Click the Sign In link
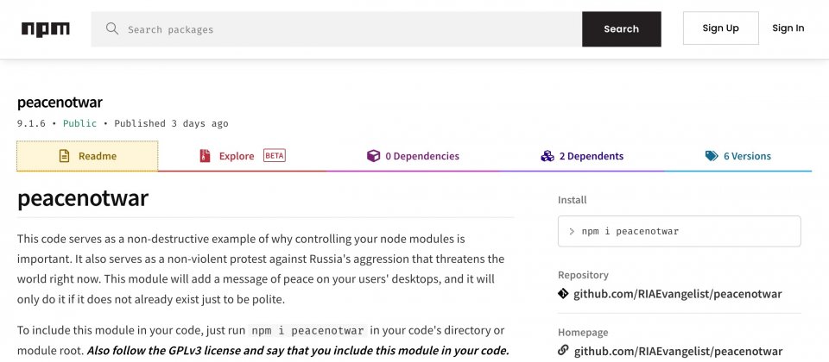Image resolution: width=829 pixels, height=362 pixels. [788, 28]
